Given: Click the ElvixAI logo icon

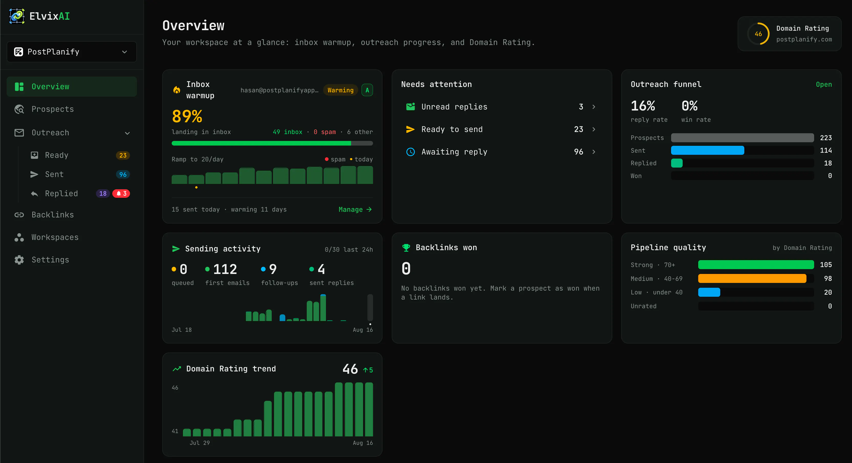Looking at the screenshot, I should (x=17, y=16).
